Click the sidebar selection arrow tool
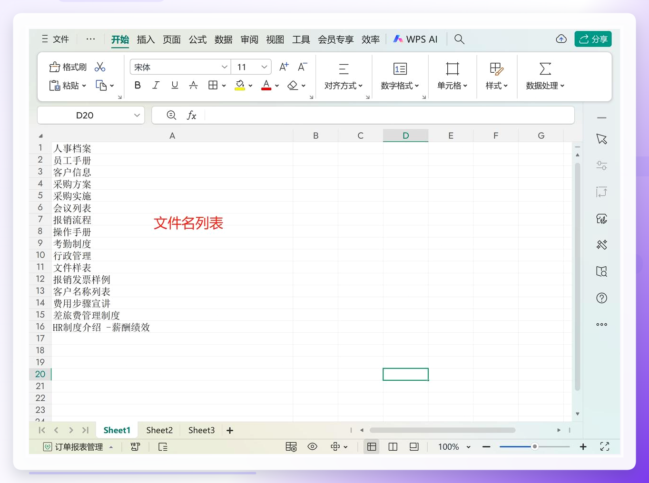The height and width of the screenshot is (483, 649). click(601, 139)
